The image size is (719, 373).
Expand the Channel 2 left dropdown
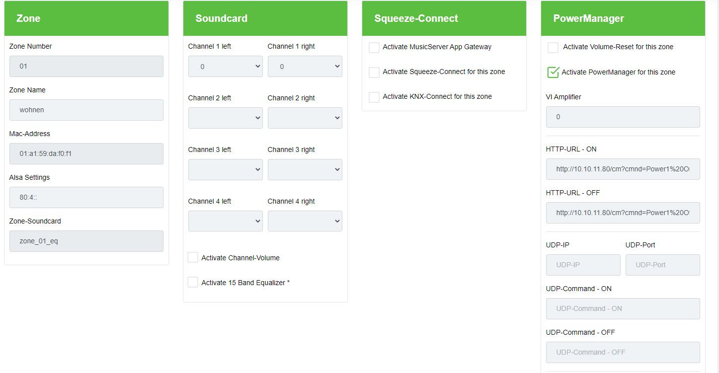[225, 118]
